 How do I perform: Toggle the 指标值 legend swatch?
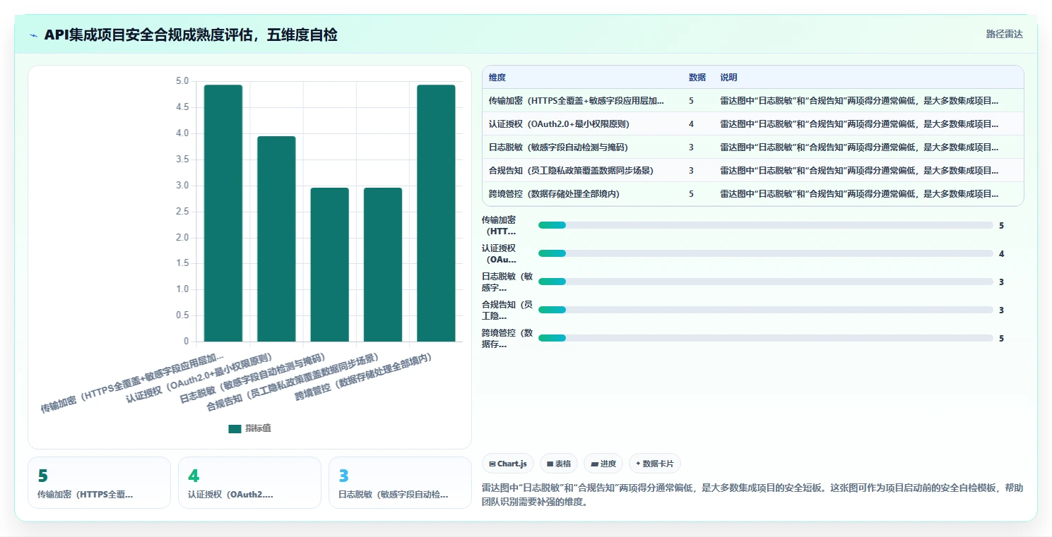click(235, 428)
